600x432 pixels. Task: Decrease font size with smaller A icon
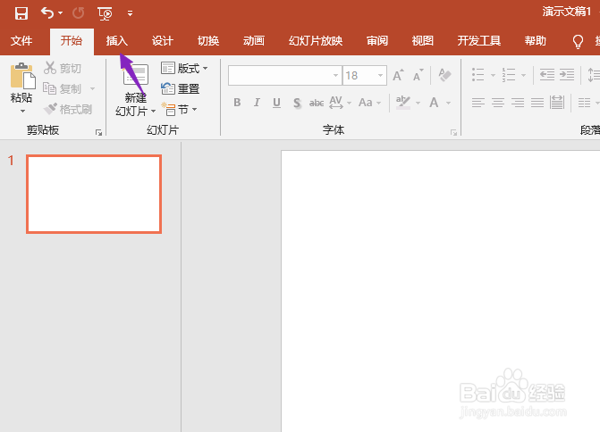418,75
